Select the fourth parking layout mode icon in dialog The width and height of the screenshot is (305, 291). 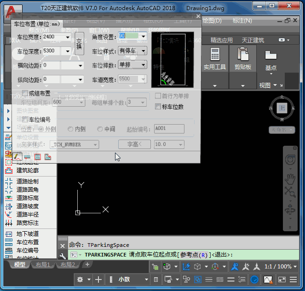(x=48, y=157)
